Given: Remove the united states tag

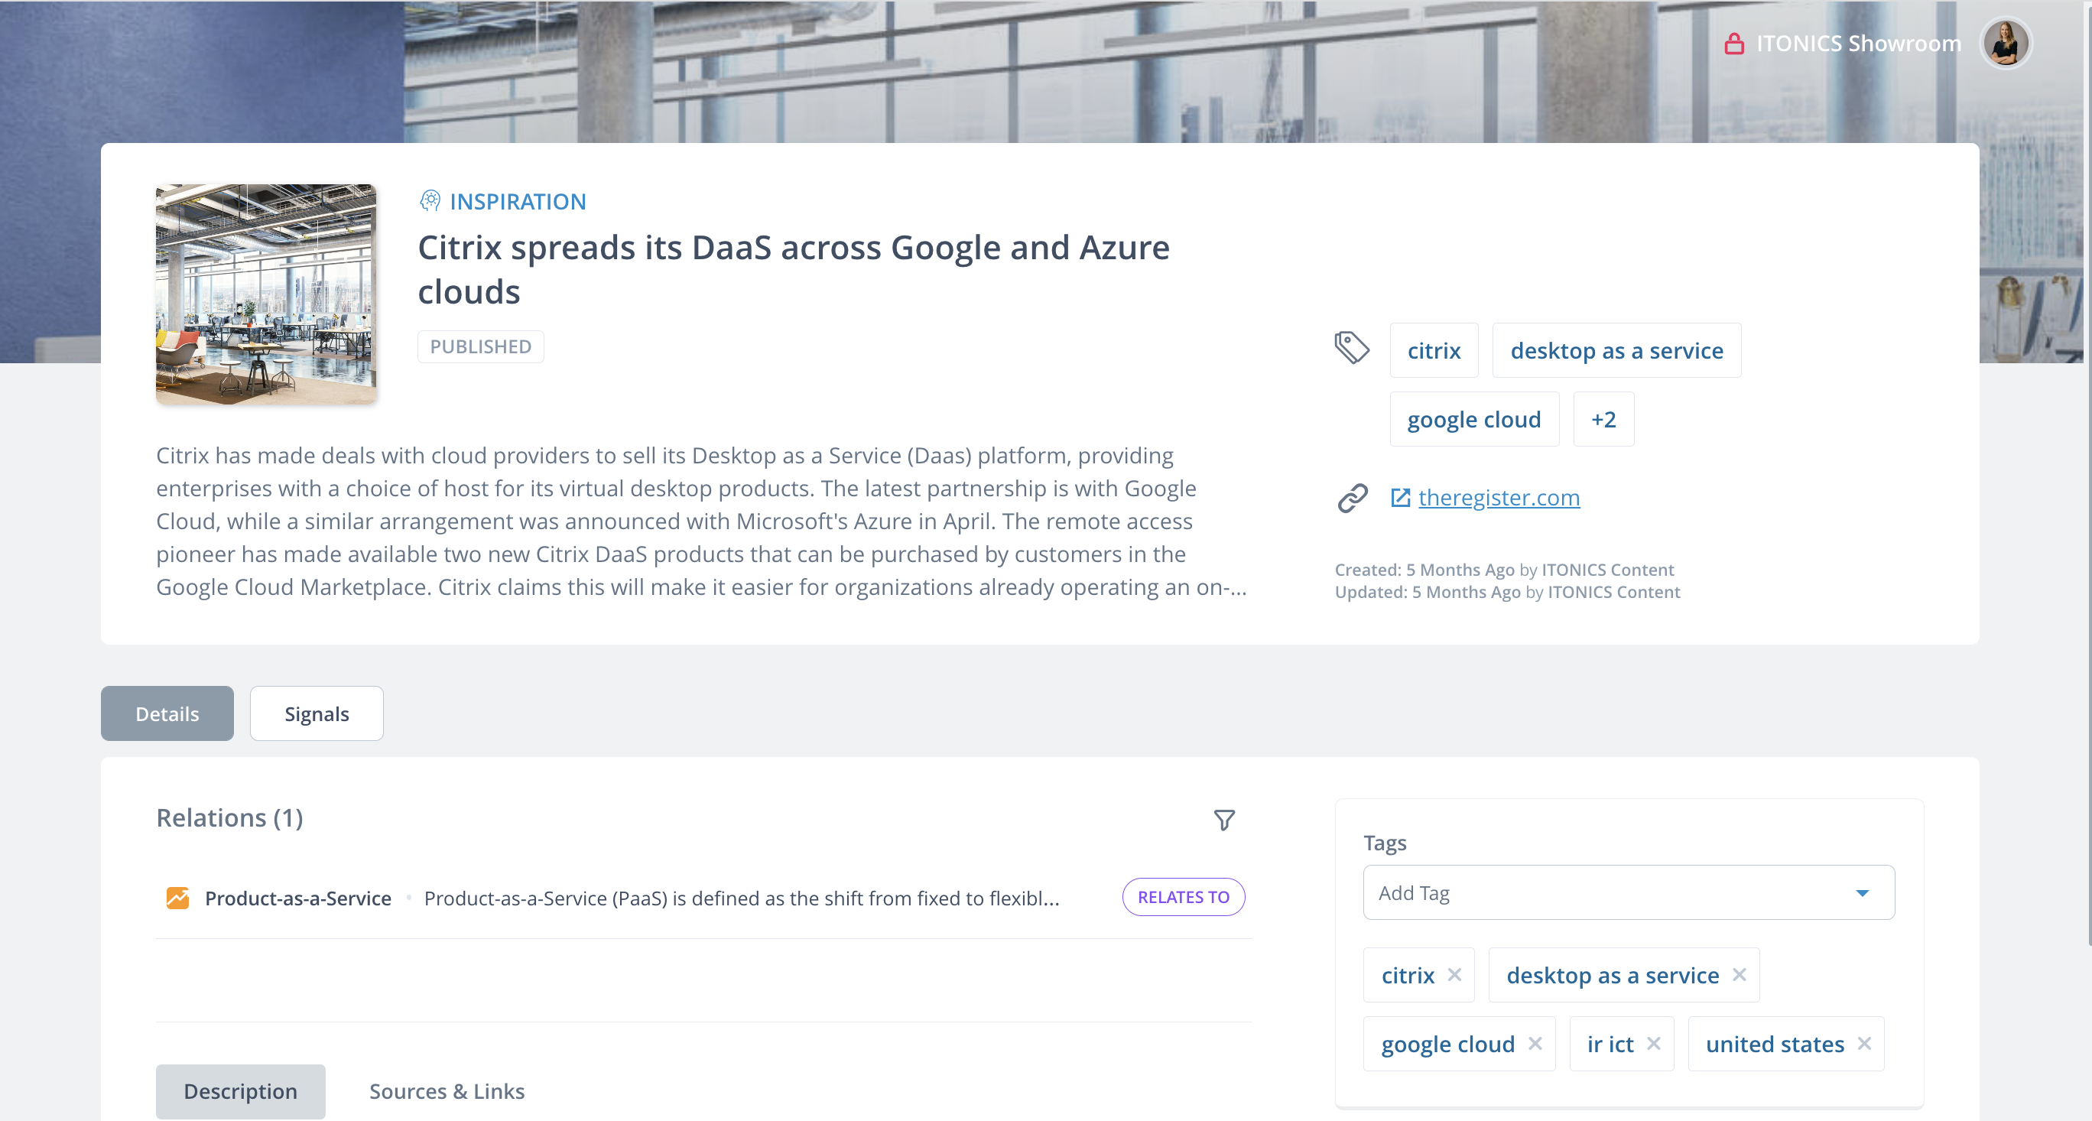Looking at the screenshot, I should click(1865, 1043).
